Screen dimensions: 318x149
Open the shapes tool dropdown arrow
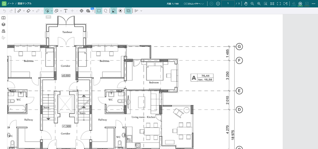pos(61,11)
